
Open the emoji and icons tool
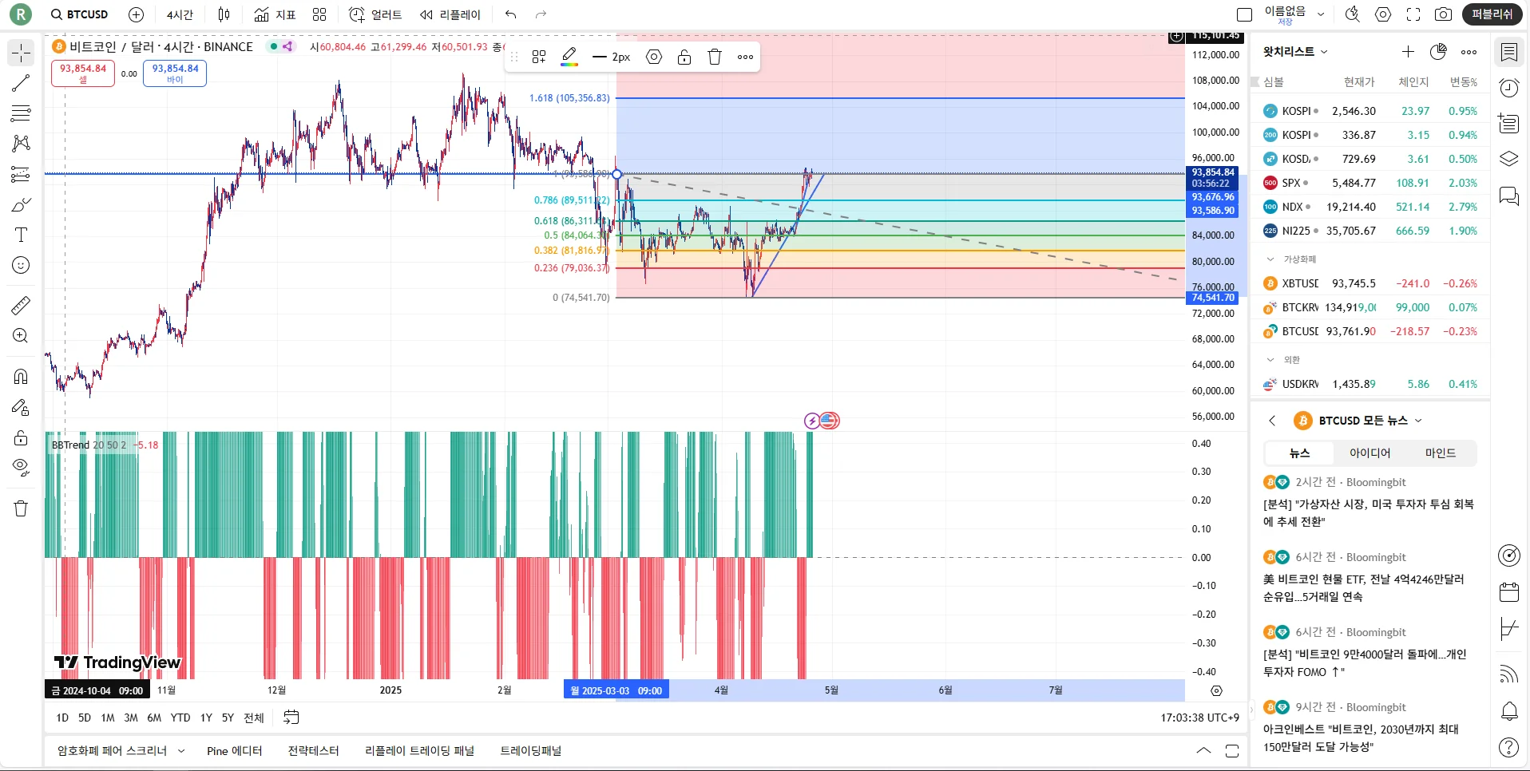(x=21, y=265)
